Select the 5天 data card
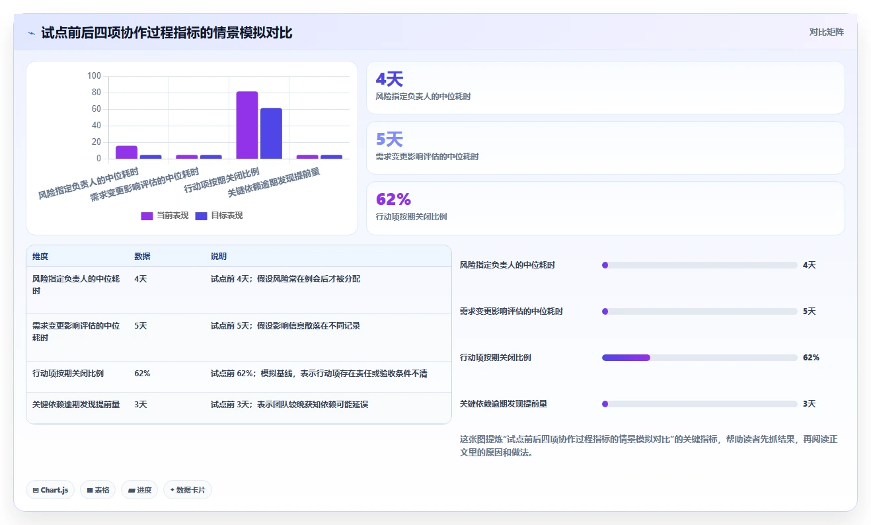This screenshot has width=871, height=525. coord(605,148)
